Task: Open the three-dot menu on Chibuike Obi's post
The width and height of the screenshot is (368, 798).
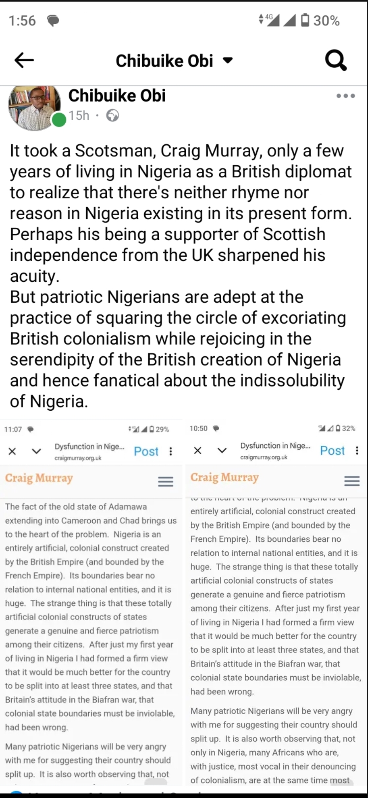Action: click(345, 96)
